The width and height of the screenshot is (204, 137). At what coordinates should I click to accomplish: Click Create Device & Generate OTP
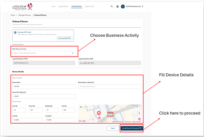132,128
